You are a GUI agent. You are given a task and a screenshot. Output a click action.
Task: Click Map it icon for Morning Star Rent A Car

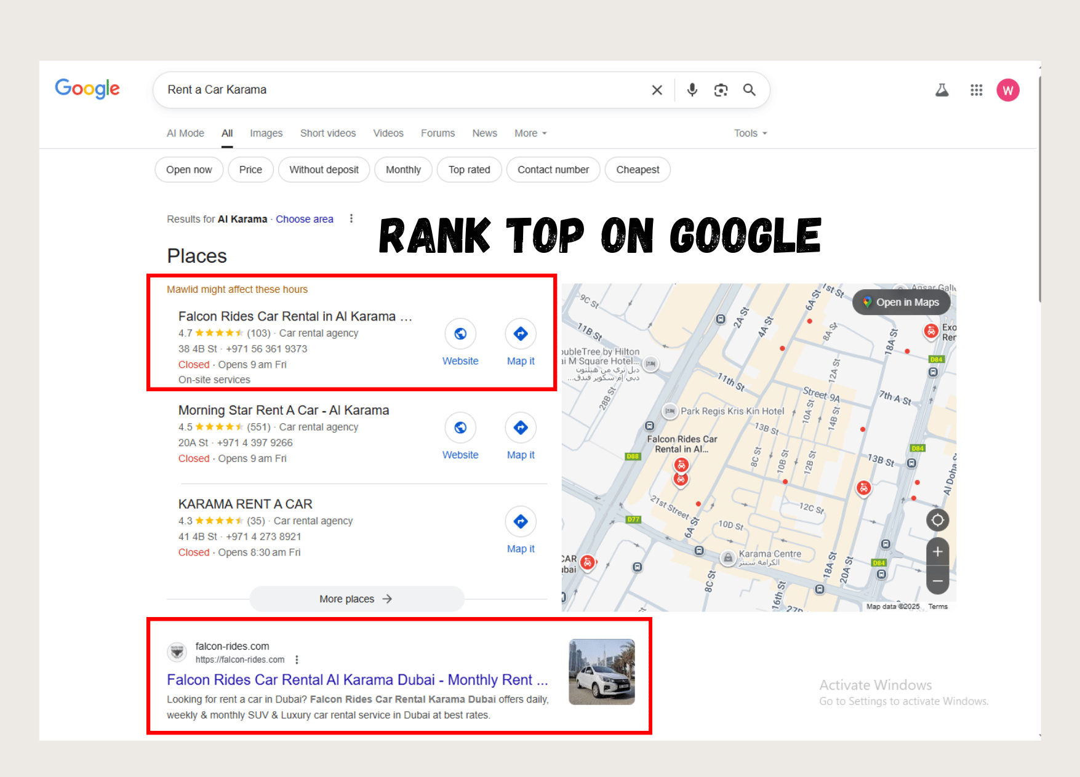(x=520, y=428)
